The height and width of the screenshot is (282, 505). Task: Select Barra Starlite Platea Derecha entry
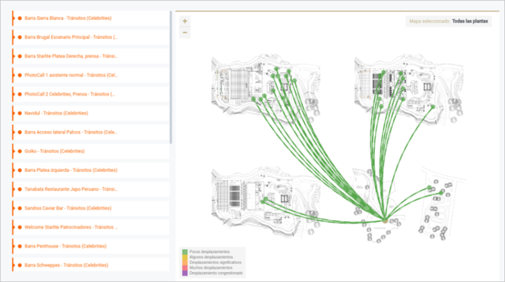(x=71, y=56)
